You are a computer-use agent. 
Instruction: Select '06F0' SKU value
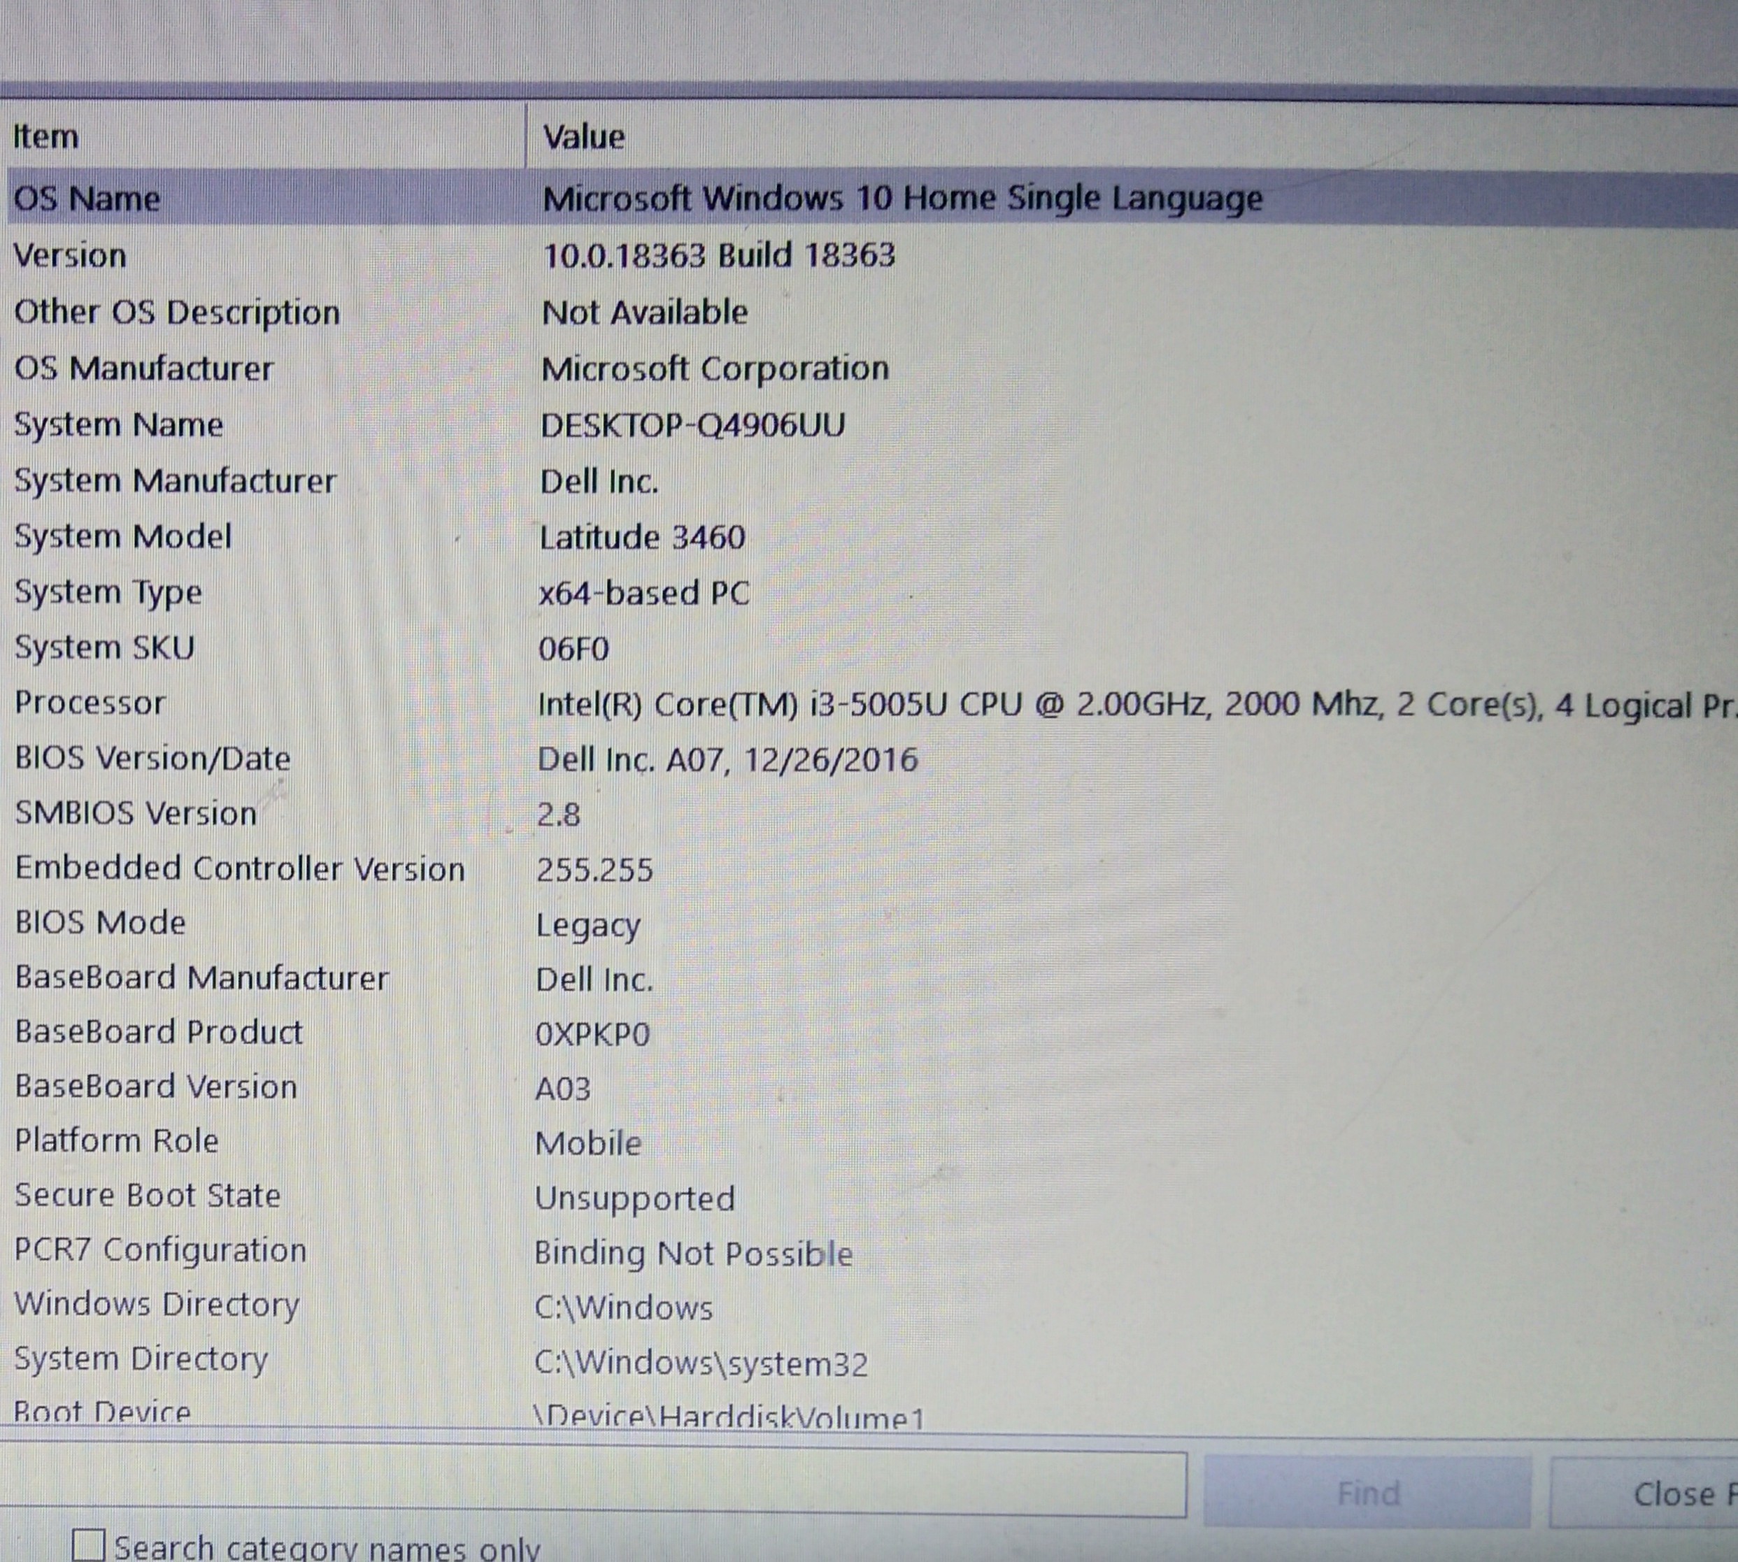(574, 649)
